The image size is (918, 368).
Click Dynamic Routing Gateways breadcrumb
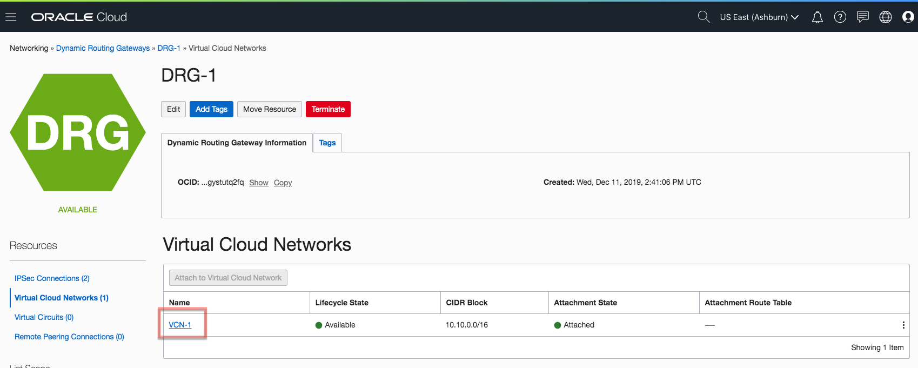tap(103, 48)
